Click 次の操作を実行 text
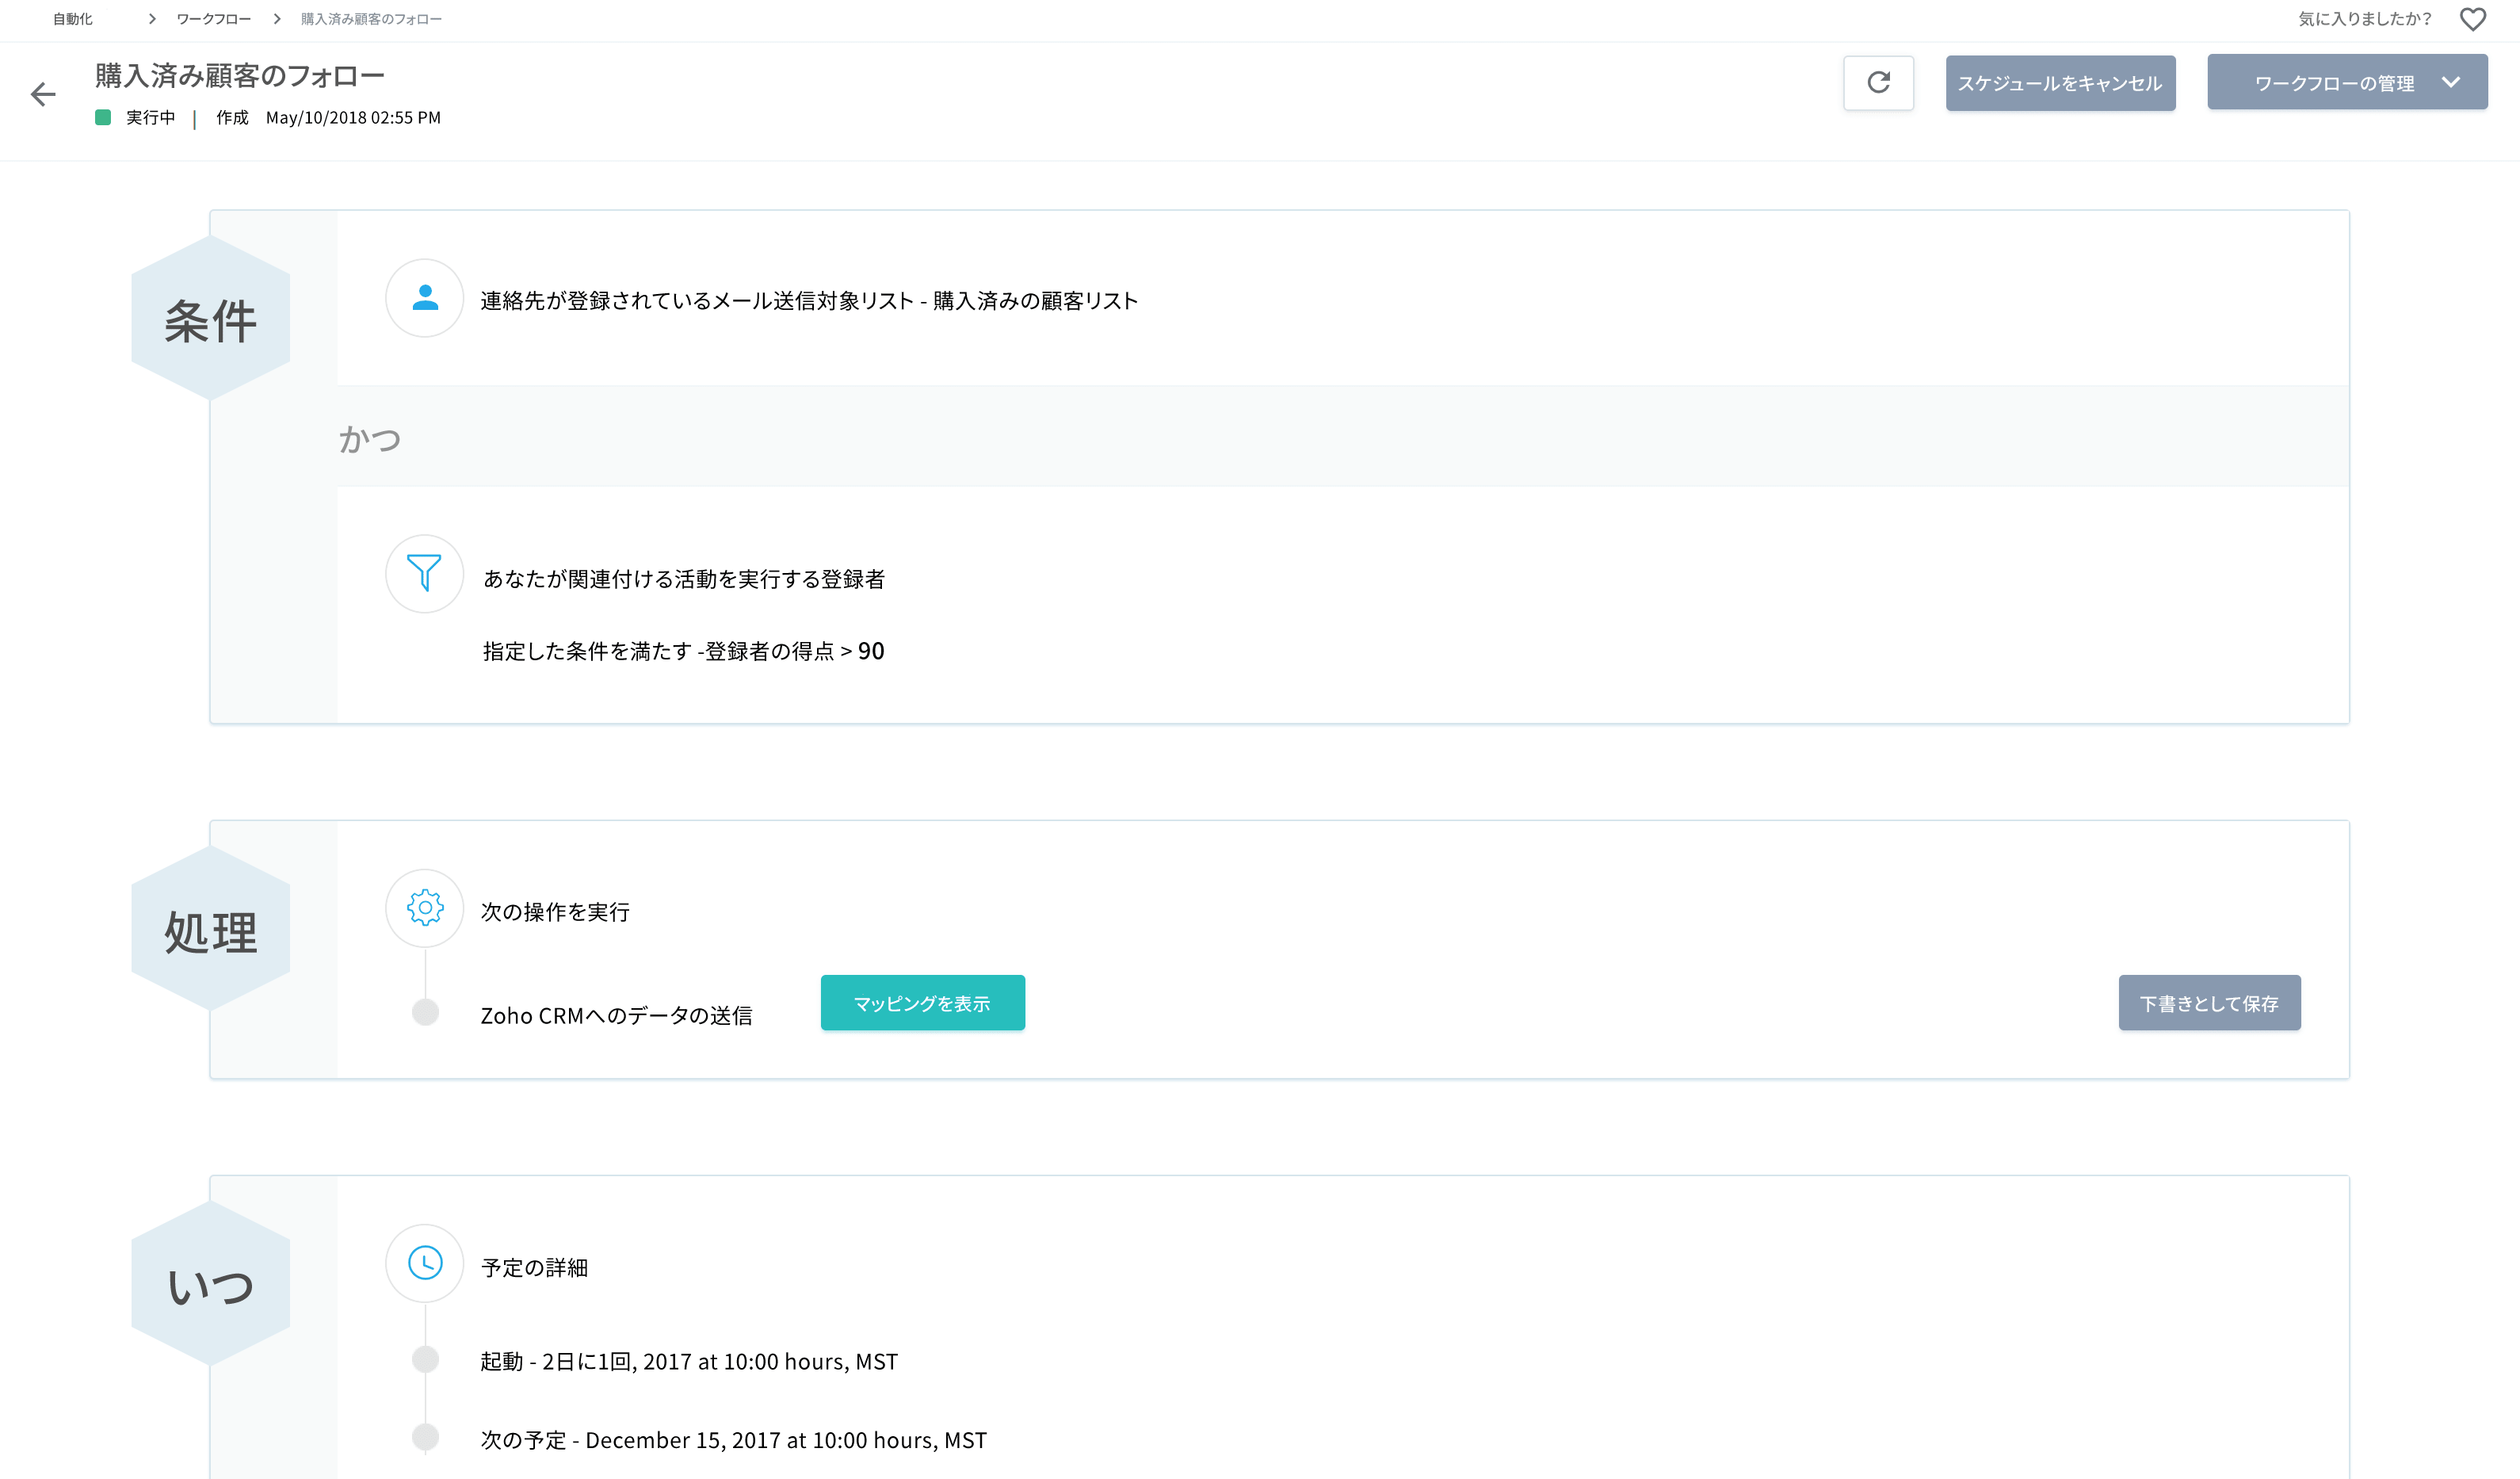This screenshot has width=2520, height=1479. [555, 912]
